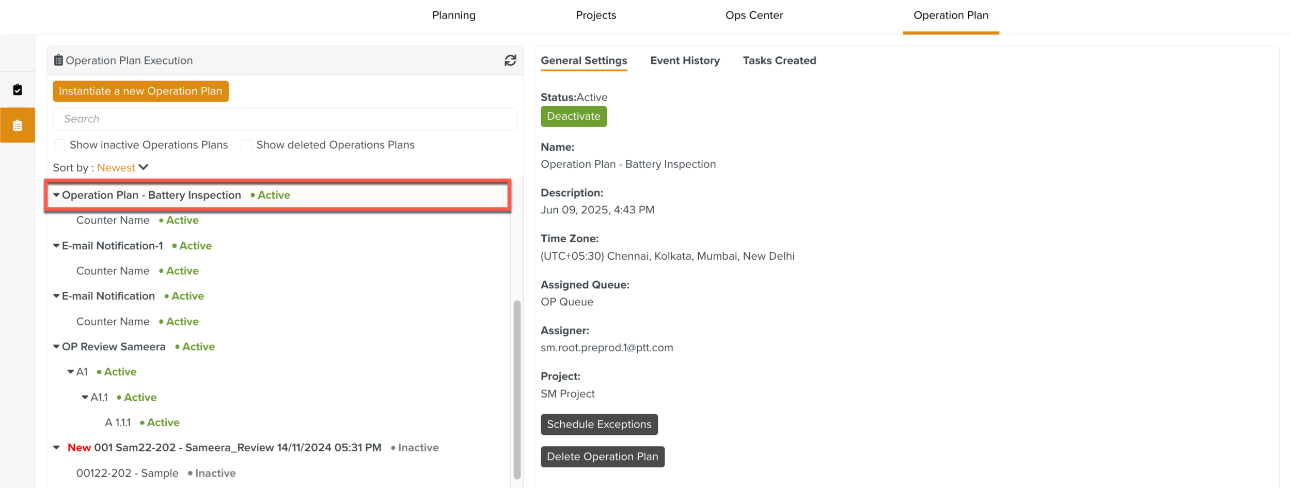This screenshot has width=1291, height=488.
Task: Open the clipboard-check sidebar icon
Action: pos(18,90)
